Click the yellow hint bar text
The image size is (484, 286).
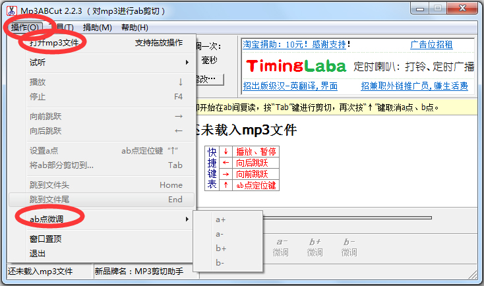pyautogui.click(x=317, y=107)
